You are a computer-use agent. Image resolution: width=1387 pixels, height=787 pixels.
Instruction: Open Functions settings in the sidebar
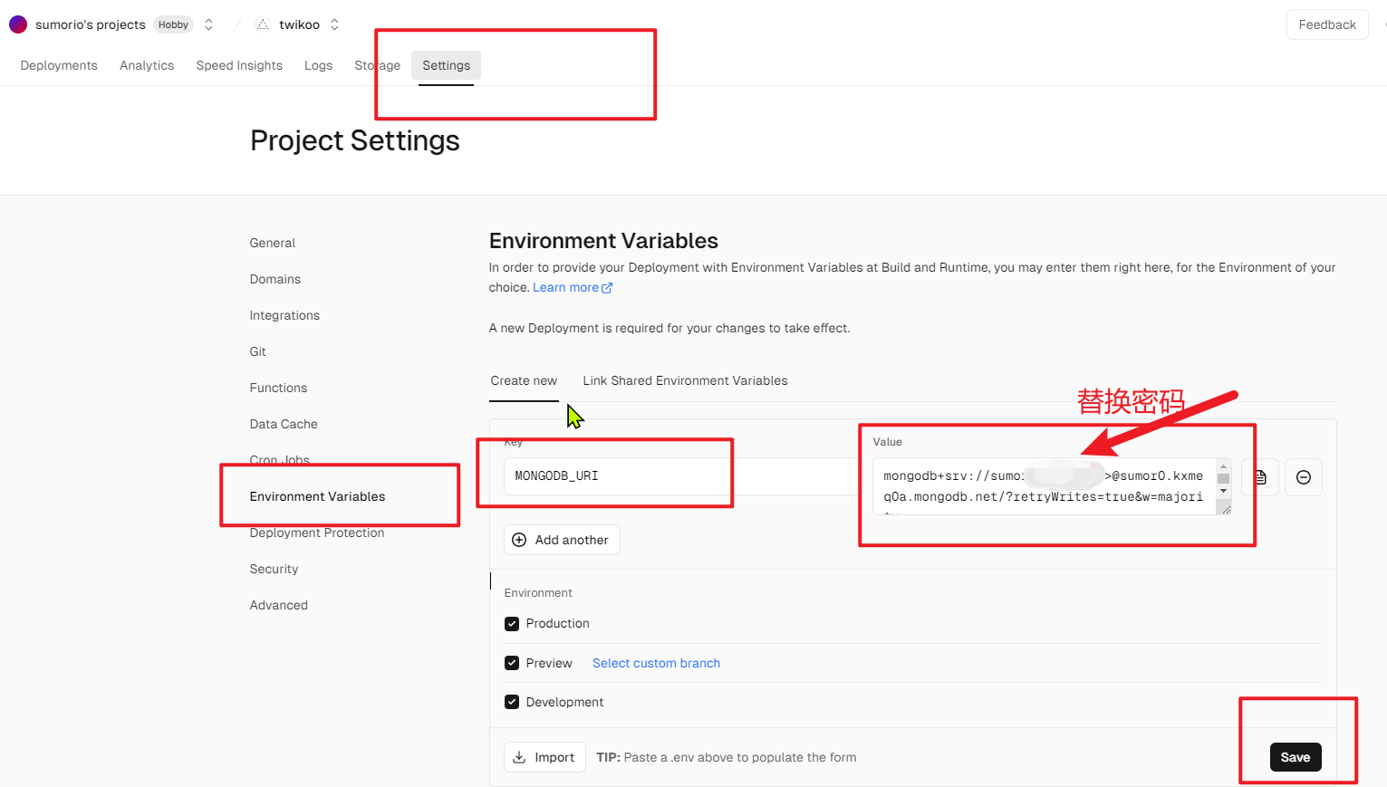[x=278, y=388]
